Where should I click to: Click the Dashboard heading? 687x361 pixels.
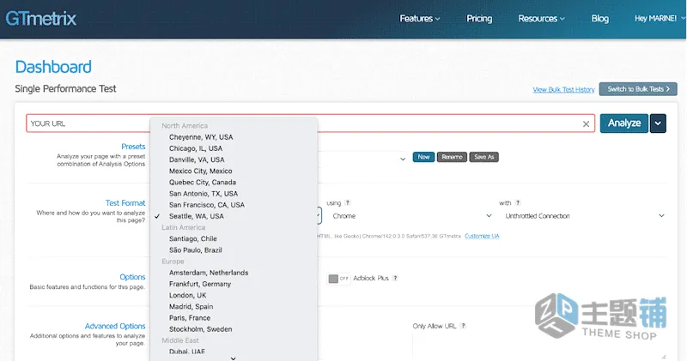(53, 67)
